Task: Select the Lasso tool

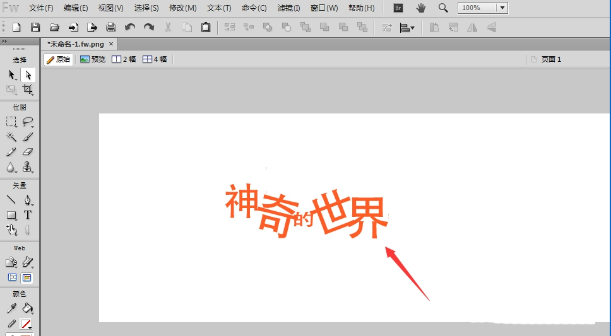Action: pos(28,122)
